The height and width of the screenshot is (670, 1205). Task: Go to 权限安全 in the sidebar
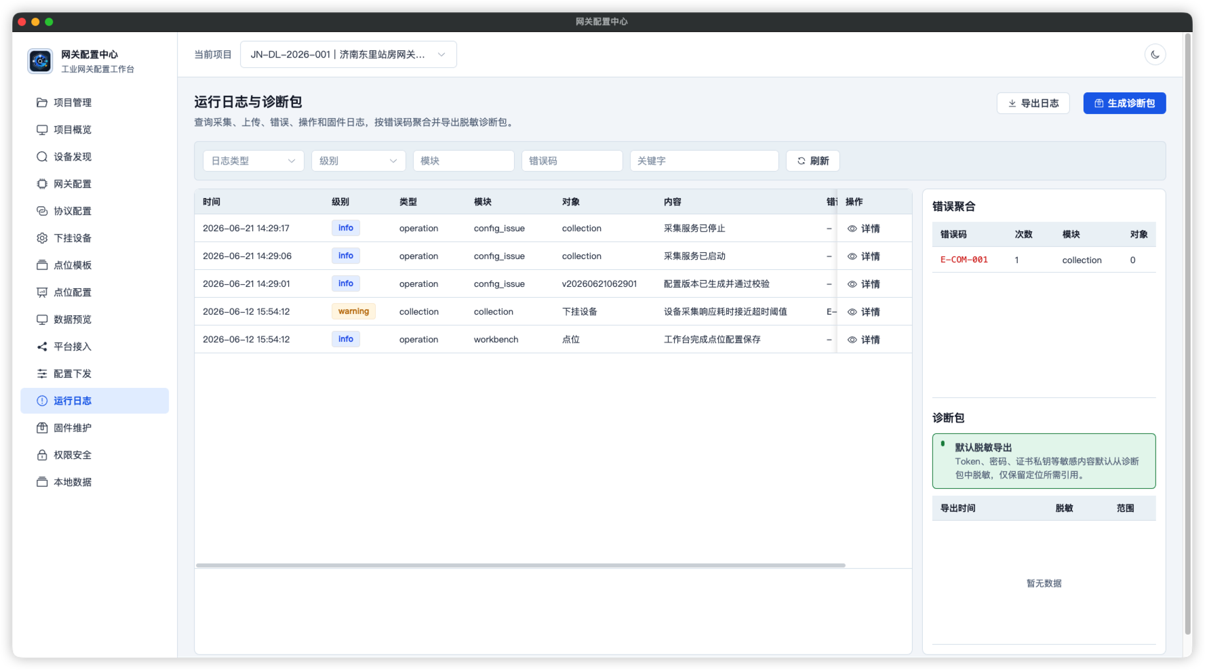coord(95,455)
